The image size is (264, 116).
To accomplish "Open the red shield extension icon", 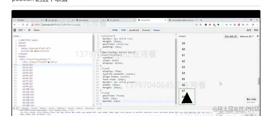I will tap(206, 25).
